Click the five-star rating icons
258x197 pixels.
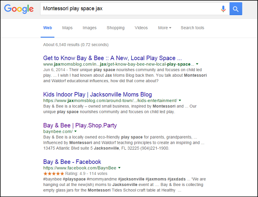click(x=53, y=174)
